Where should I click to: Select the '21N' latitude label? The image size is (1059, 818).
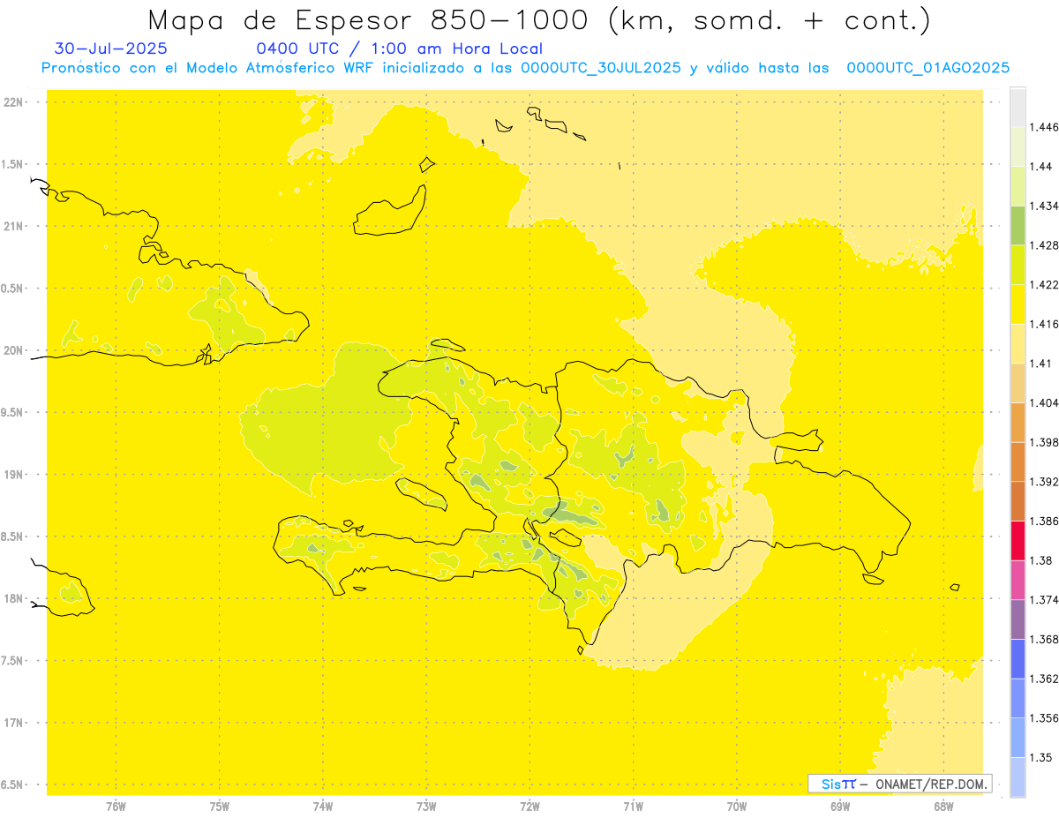click(x=13, y=226)
